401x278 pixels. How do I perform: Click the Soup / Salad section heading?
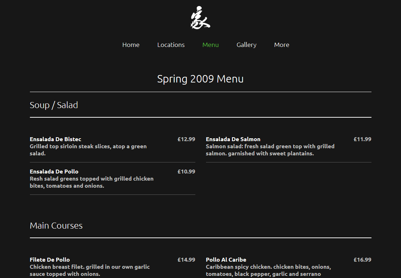tap(54, 105)
